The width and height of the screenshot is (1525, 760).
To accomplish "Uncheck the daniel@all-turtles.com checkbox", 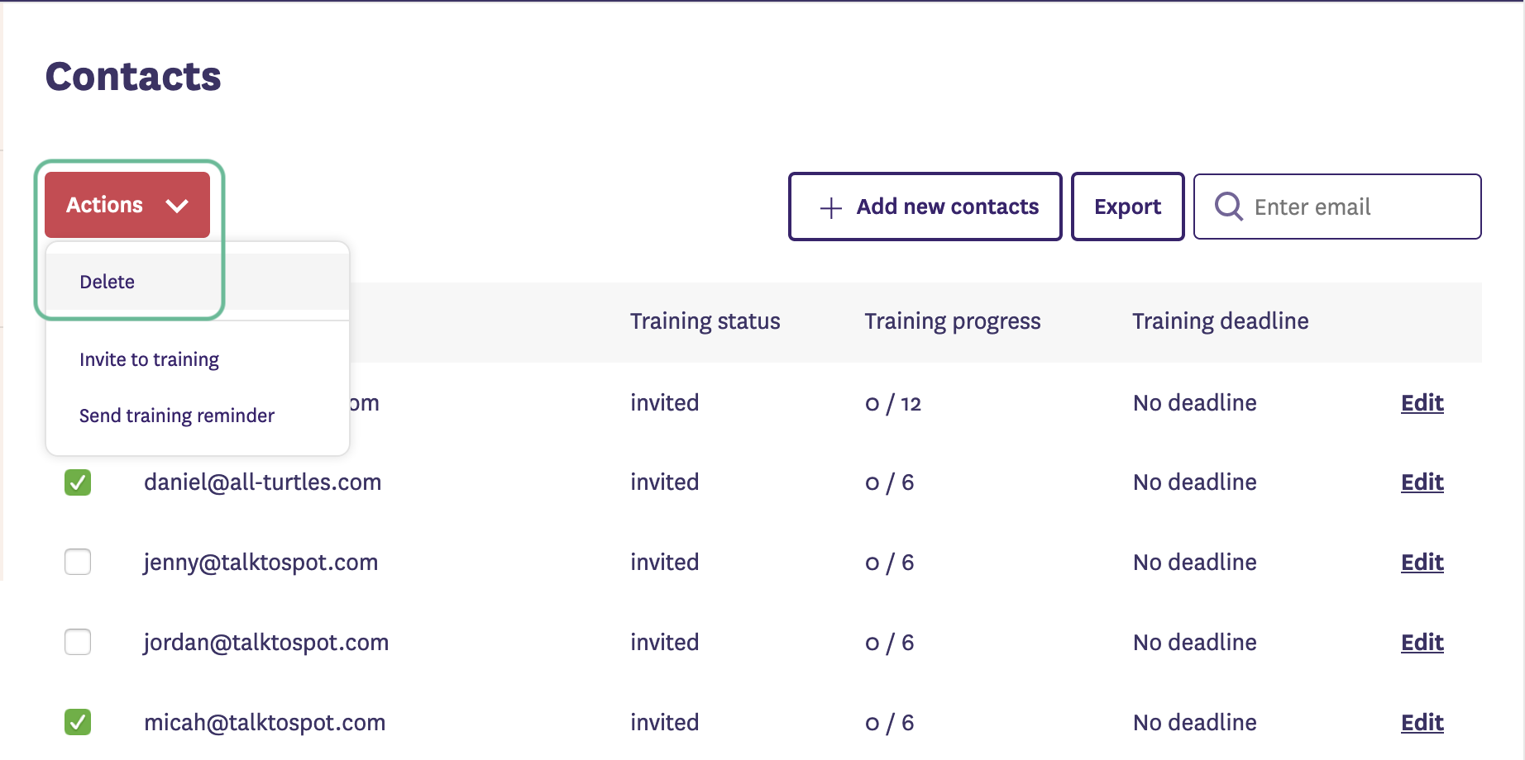I will [x=78, y=482].
